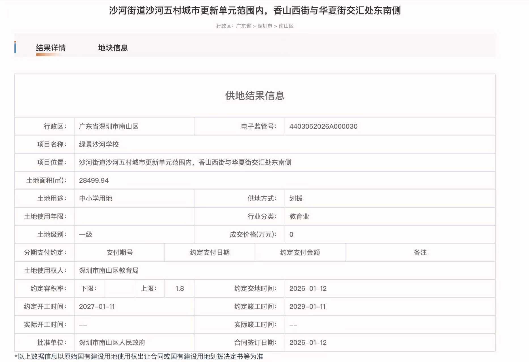529x362 pixels.
Task: Click the page title about 沙河街道 location
Action: [x=255, y=11]
